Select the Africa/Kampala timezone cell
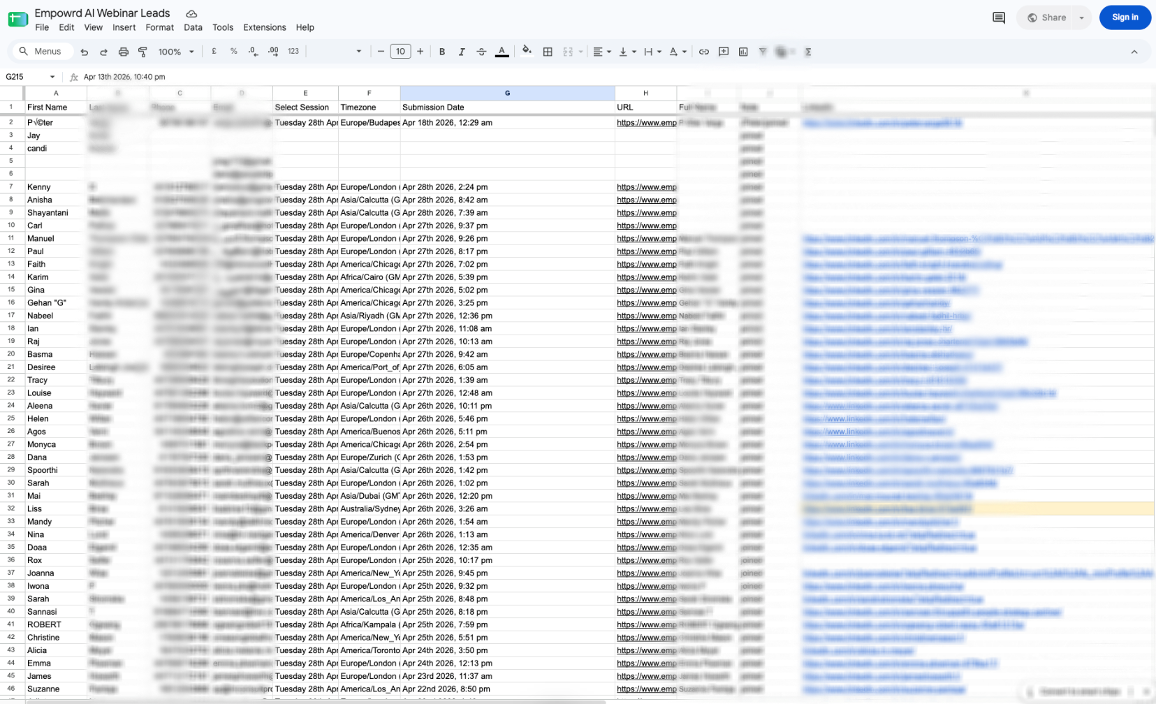Viewport: 1156px width, 704px height. click(x=369, y=624)
